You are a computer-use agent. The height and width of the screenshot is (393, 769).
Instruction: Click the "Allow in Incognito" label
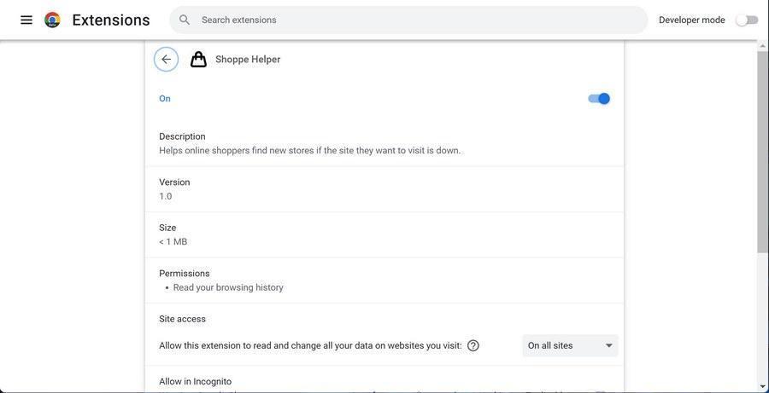(195, 382)
